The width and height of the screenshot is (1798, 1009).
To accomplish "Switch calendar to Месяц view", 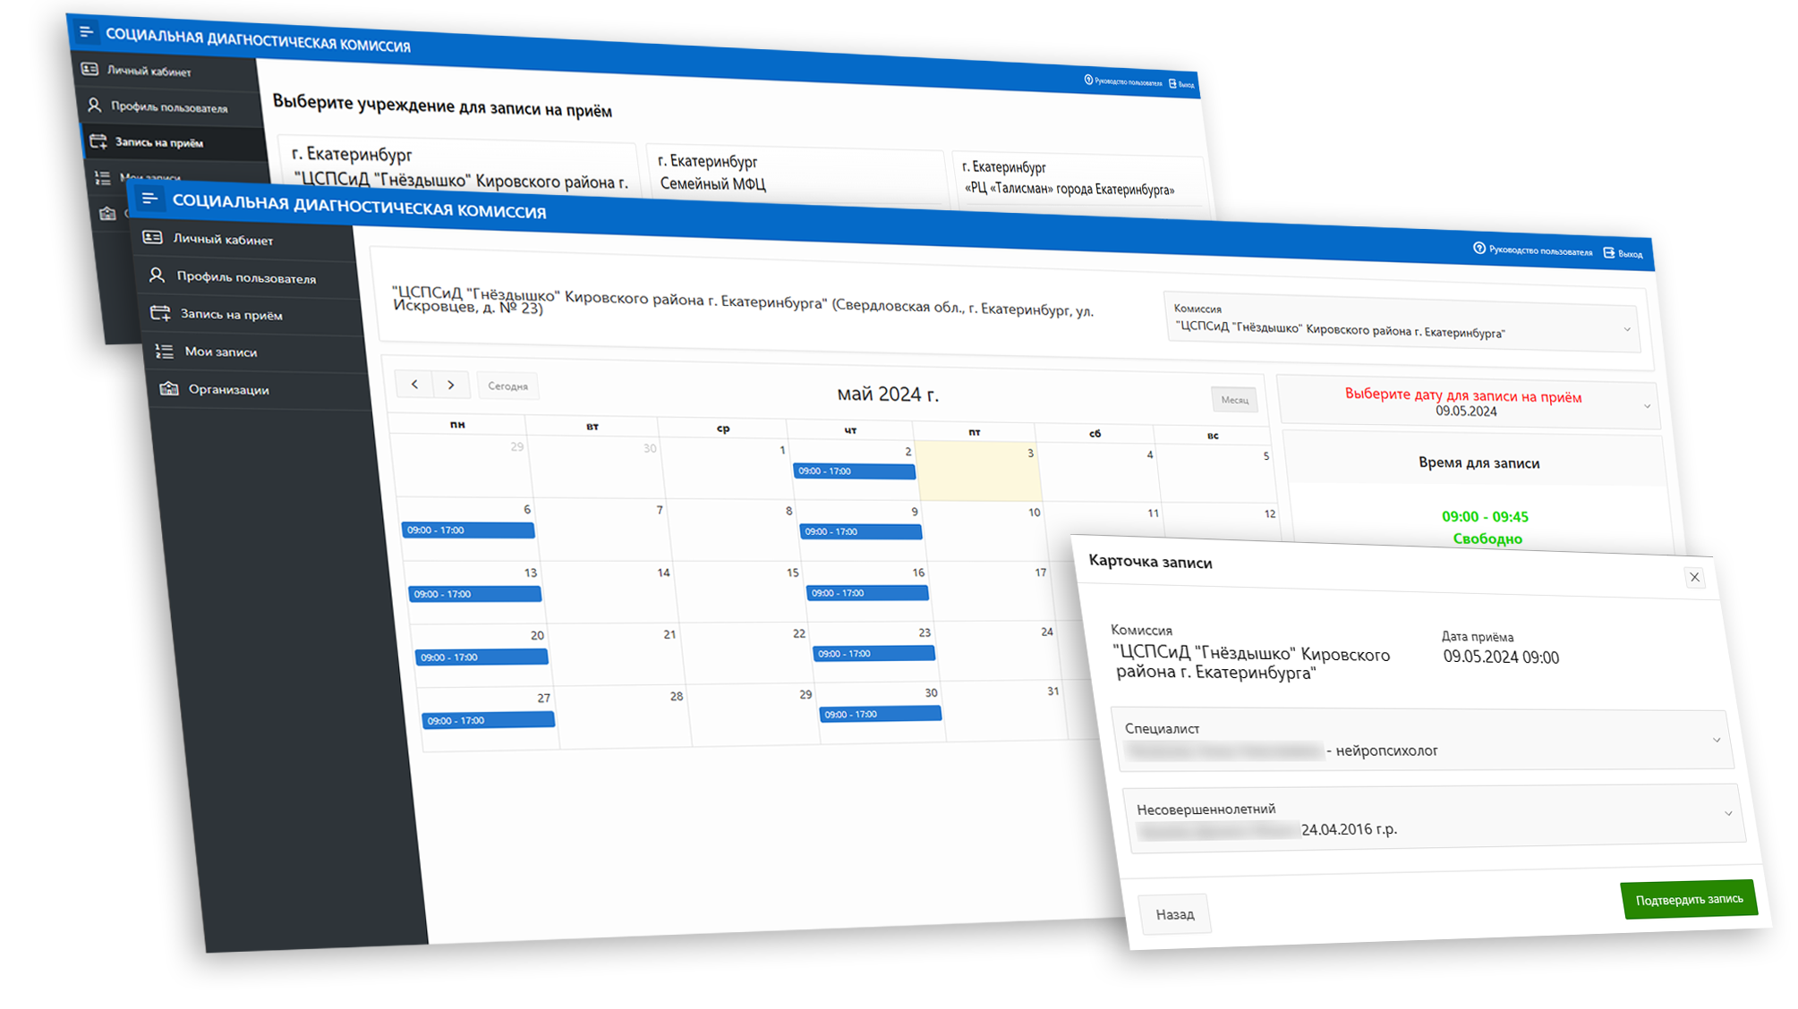I will [x=1234, y=400].
